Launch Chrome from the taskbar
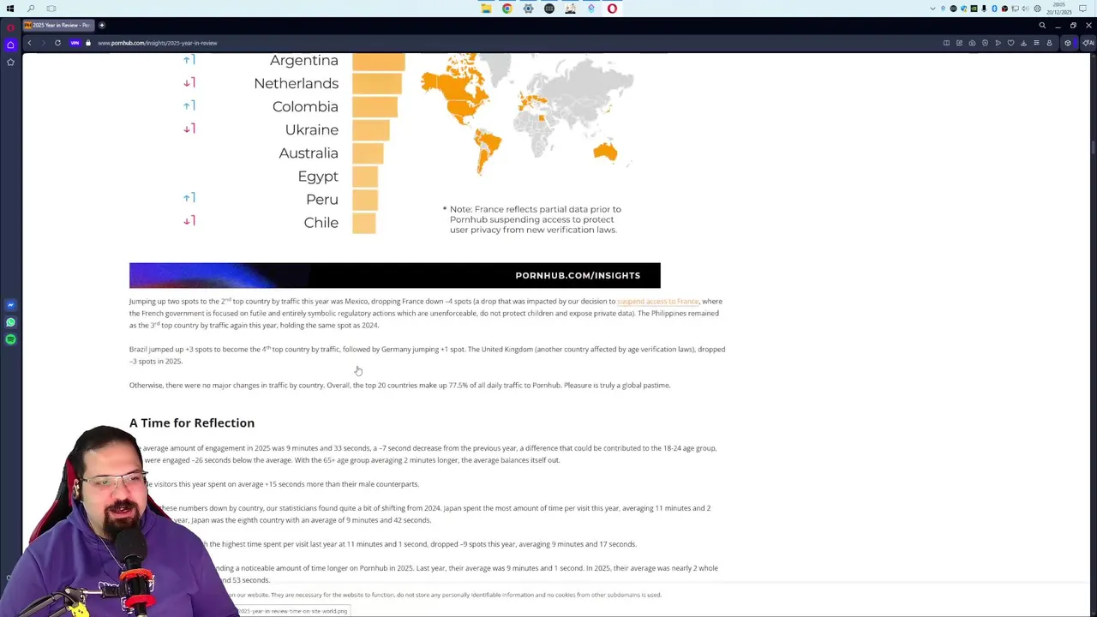 click(x=507, y=9)
